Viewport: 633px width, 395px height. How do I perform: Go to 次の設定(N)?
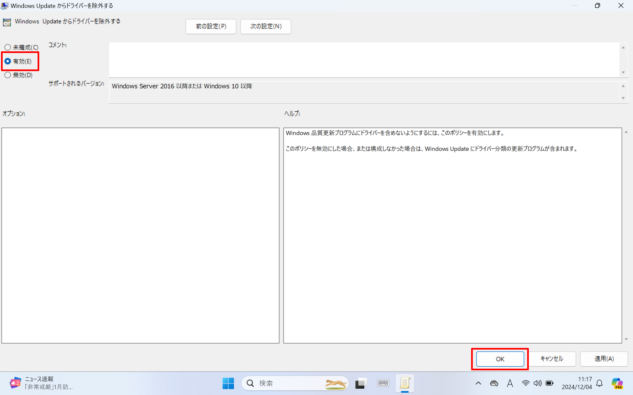pos(266,26)
